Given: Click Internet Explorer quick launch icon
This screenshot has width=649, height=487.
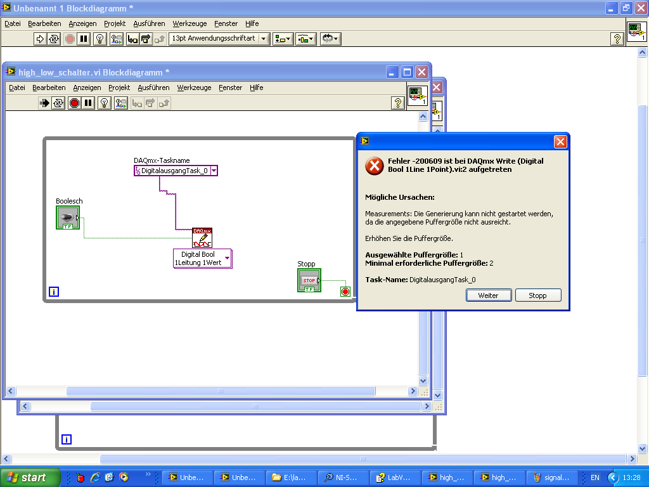Looking at the screenshot, I should click(x=95, y=477).
